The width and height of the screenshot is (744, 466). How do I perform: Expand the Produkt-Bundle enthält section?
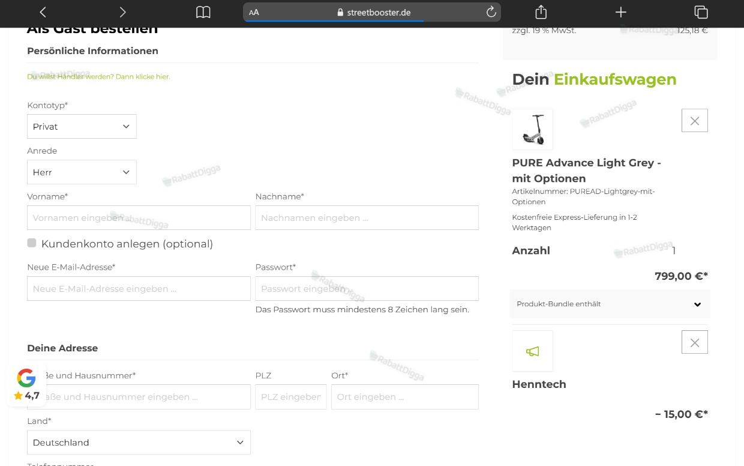pyautogui.click(x=610, y=304)
